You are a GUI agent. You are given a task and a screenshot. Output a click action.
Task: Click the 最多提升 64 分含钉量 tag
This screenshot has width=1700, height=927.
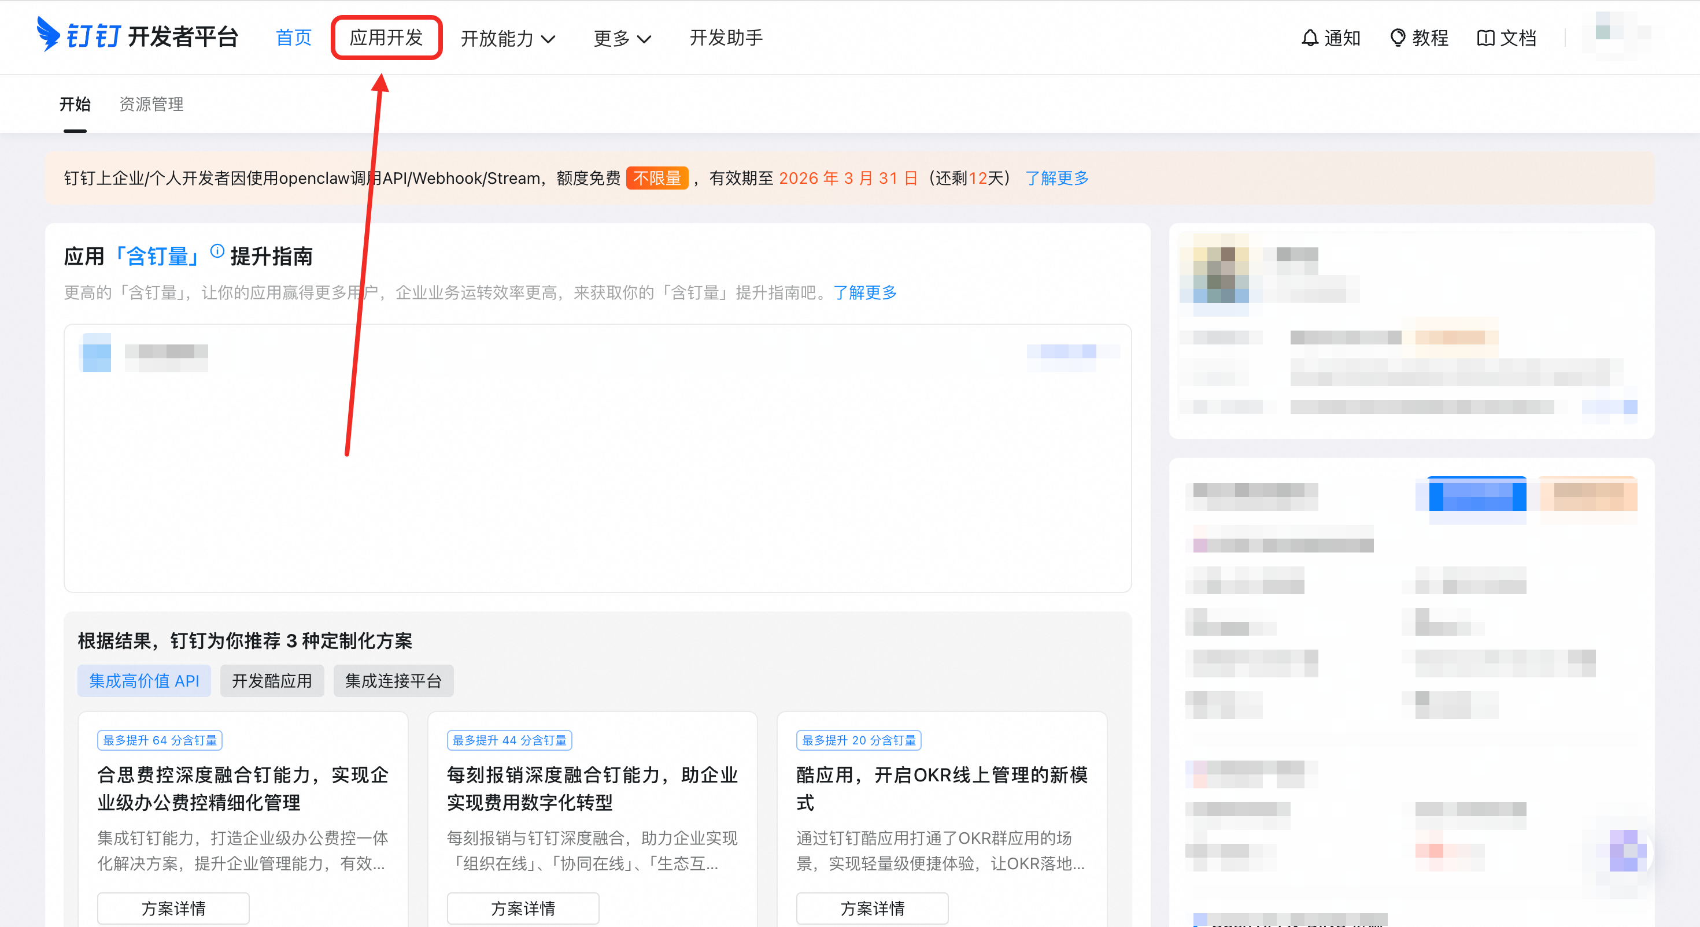[x=160, y=740]
